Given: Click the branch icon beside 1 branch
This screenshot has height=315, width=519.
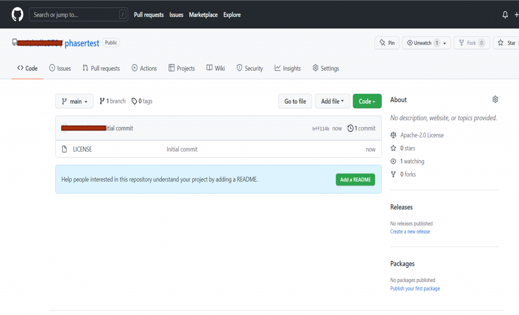Looking at the screenshot, I should [102, 101].
